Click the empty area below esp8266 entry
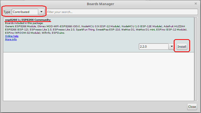201x113 pixels. point(99,77)
